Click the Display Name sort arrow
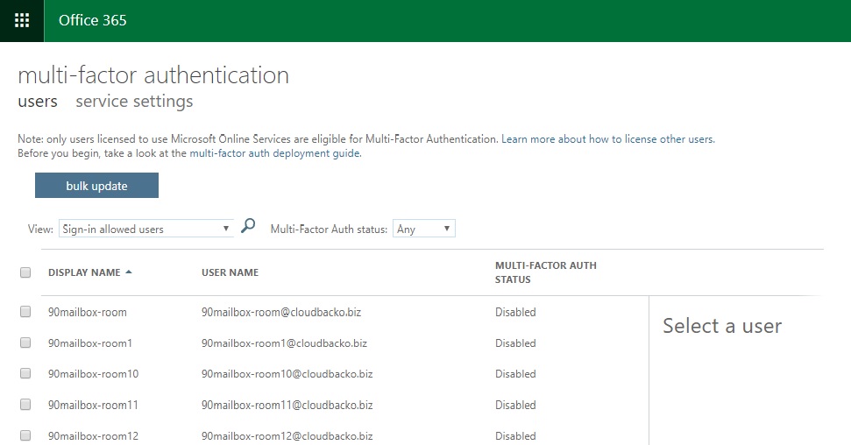The image size is (851, 445). pos(129,272)
